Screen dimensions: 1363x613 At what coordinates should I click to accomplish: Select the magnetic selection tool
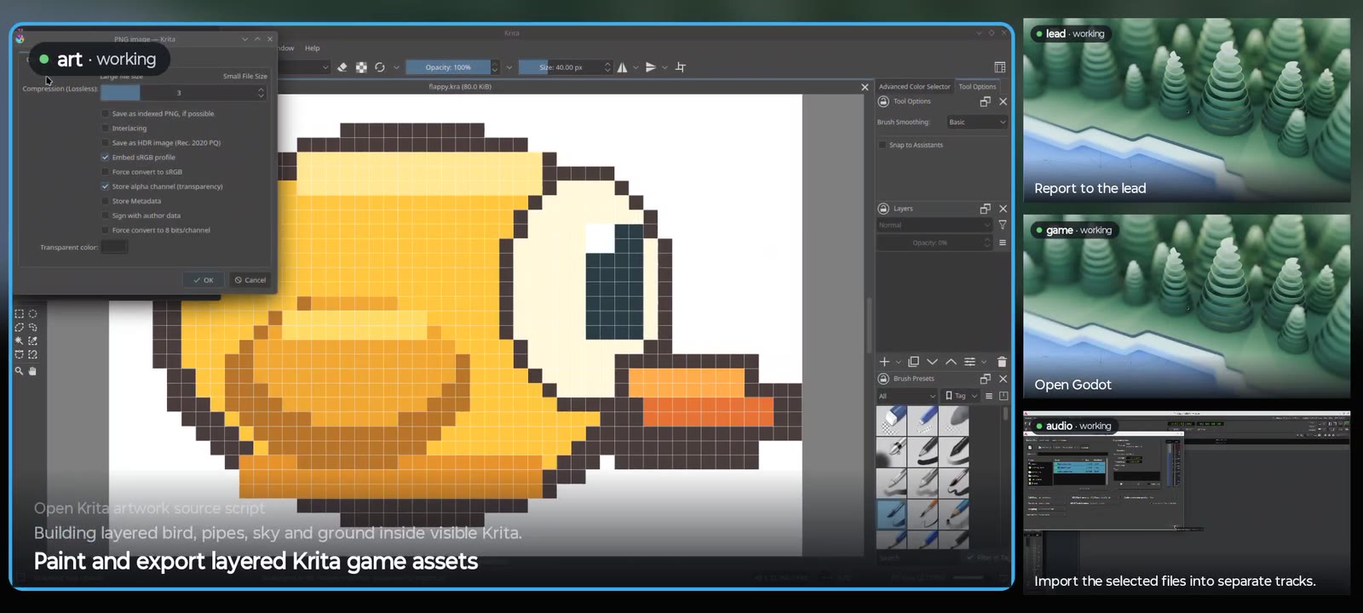[33, 355]
